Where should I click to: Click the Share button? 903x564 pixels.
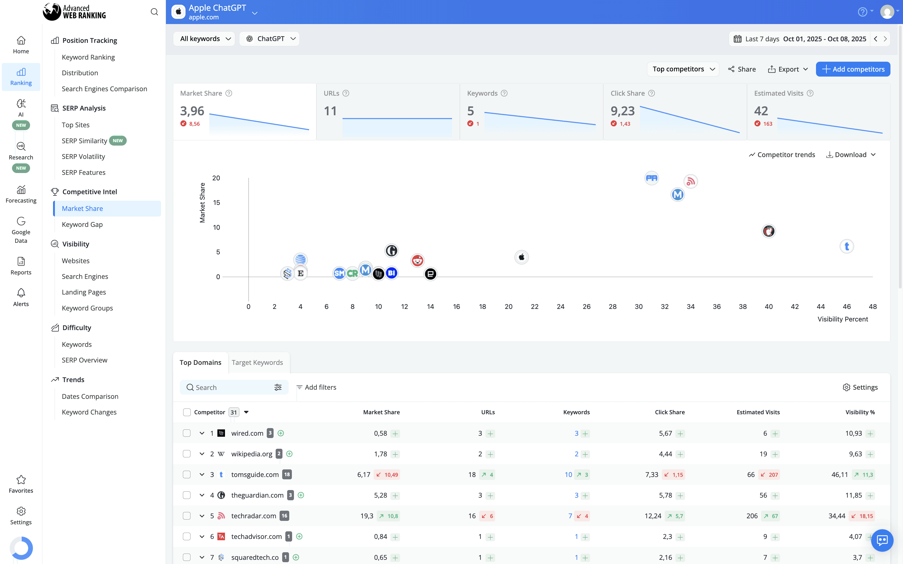pos(742,69)
